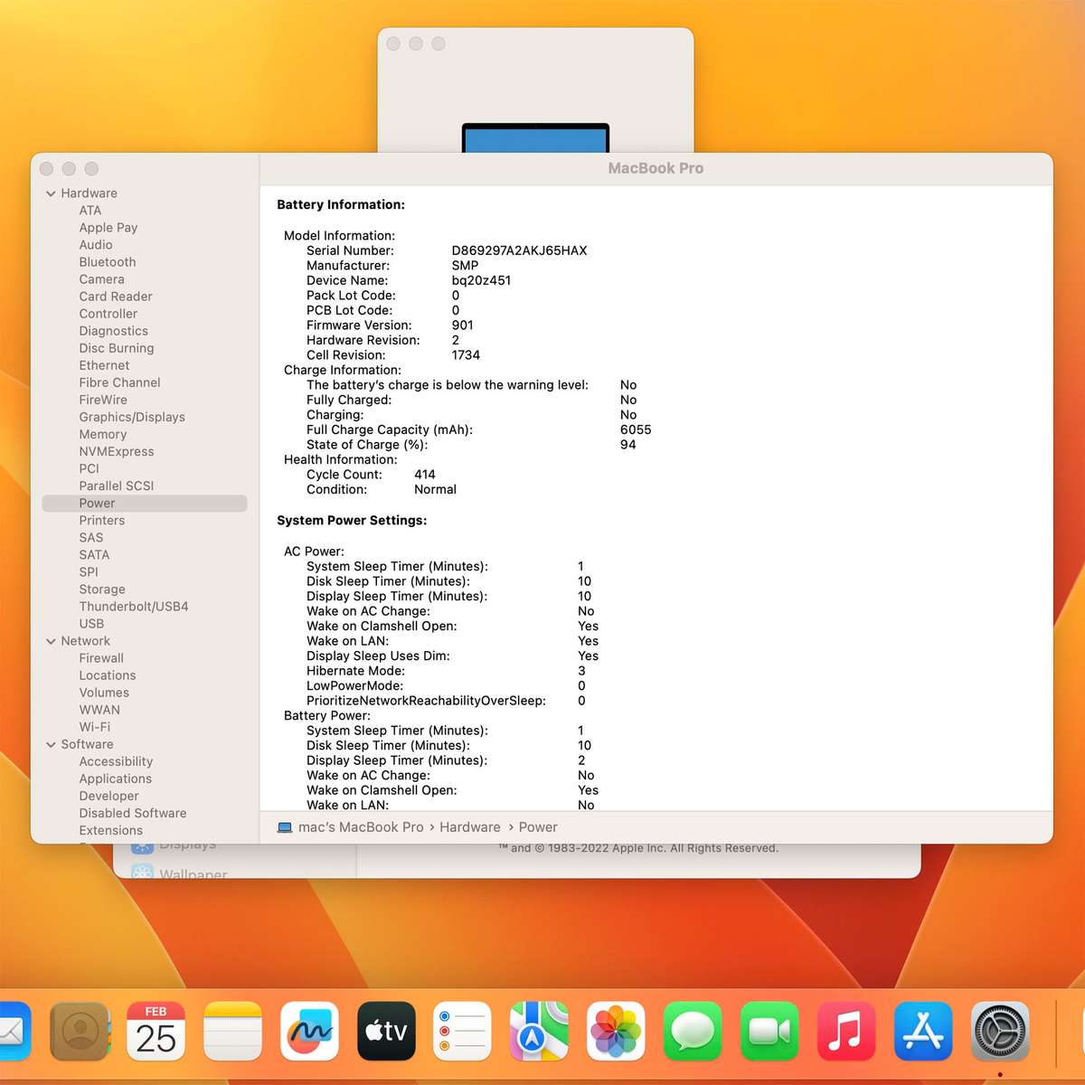This screenshot has height=1085, width=1085.
Task: Select mac's MacBook Pro in the breadcrumb
Action: [x=360, y=826]
